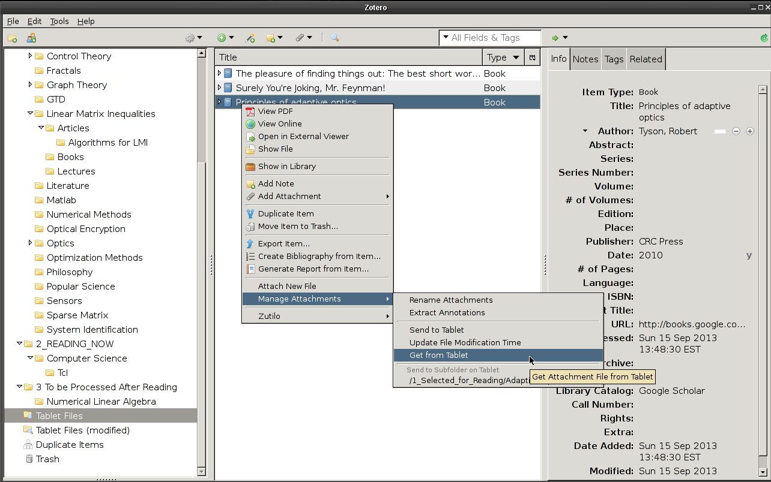Open the Author creator type dropdown arrow

click(x=585, y=131)
